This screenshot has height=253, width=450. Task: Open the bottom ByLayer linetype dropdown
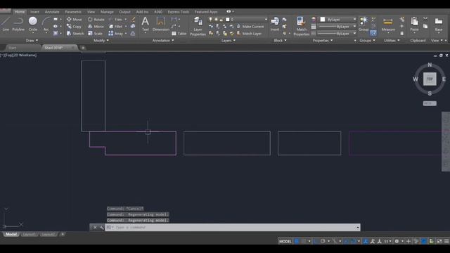click(337, 34)
